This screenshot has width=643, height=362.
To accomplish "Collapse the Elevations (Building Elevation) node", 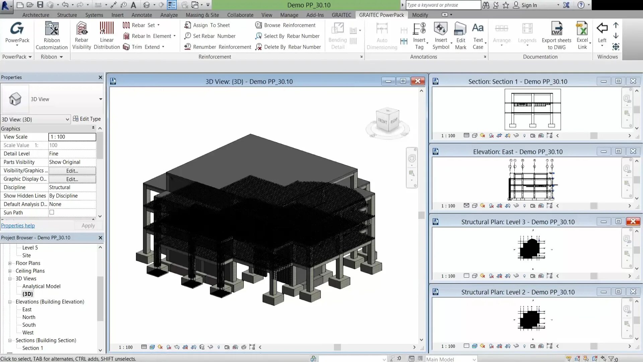I will pos(10,302).
